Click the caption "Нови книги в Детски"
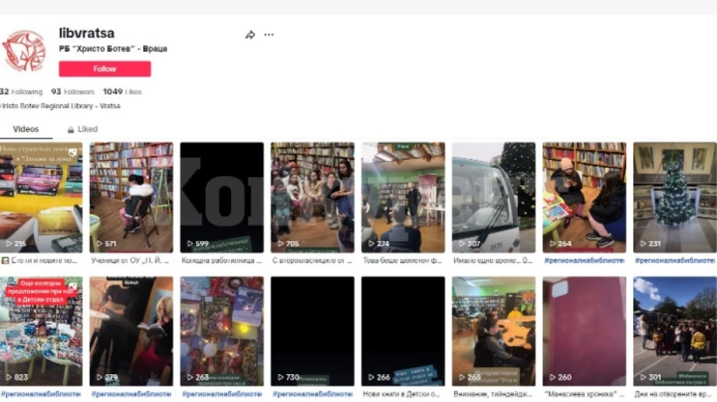717x402 pixels. pos(402,394)
